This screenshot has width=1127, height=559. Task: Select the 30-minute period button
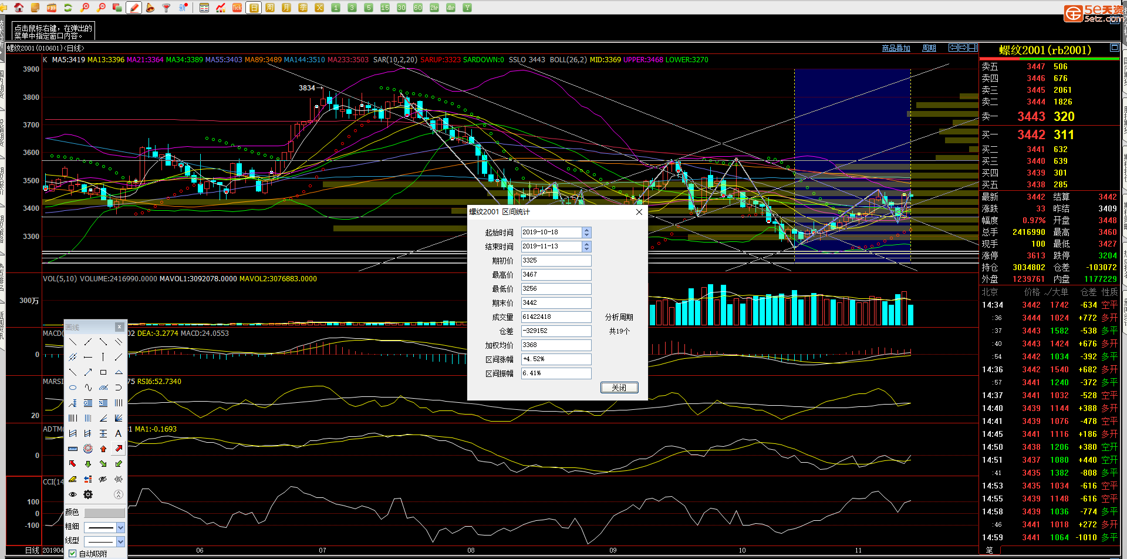click(x=401, y=8)
